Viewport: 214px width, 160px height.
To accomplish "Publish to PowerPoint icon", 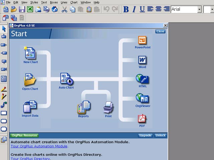I will [142, 40].
